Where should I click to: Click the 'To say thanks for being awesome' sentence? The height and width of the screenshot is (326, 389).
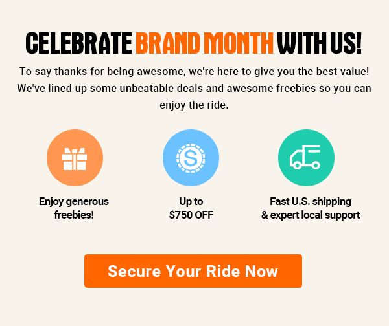coord(194,72)
